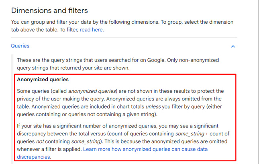
Task: Click the "Dimensions and filters" heading
Action: point(49,10)
